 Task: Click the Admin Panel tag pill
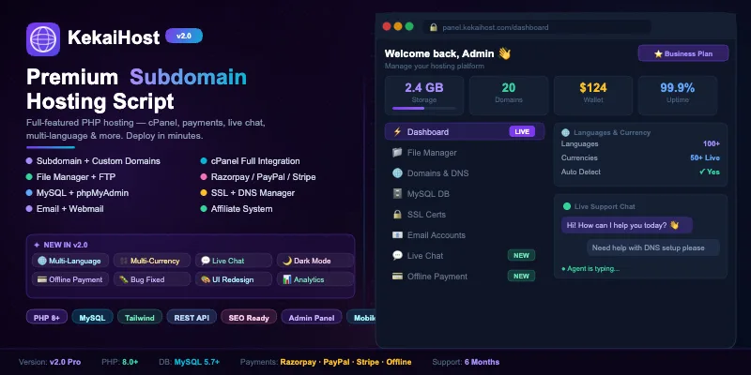312,318
